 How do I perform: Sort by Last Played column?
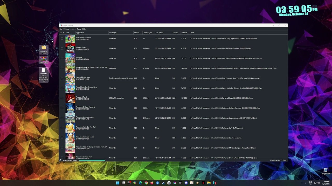pyautogui.click(x=163, y=33)
